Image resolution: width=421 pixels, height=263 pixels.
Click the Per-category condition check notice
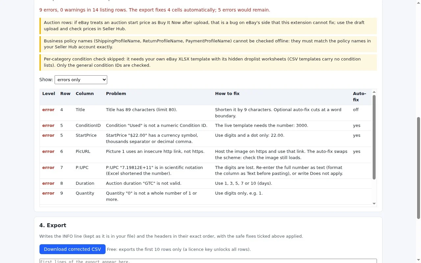tap(208, 62)
